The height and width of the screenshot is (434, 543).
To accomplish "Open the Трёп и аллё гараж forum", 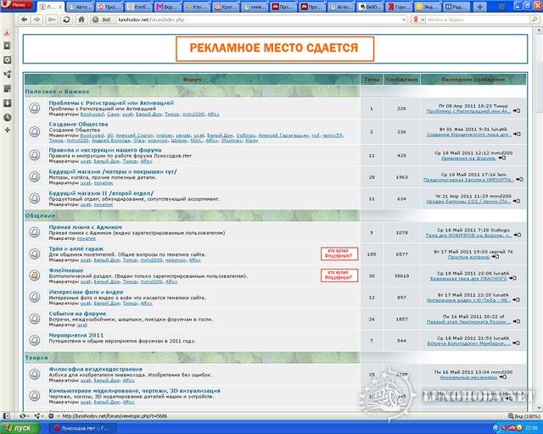I will pos(76,248).
